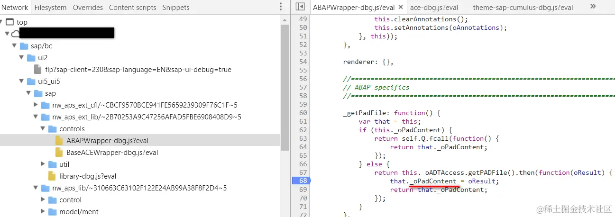
Task: Expand the control folder under nw_aps_lib
Action: point(43,200)
